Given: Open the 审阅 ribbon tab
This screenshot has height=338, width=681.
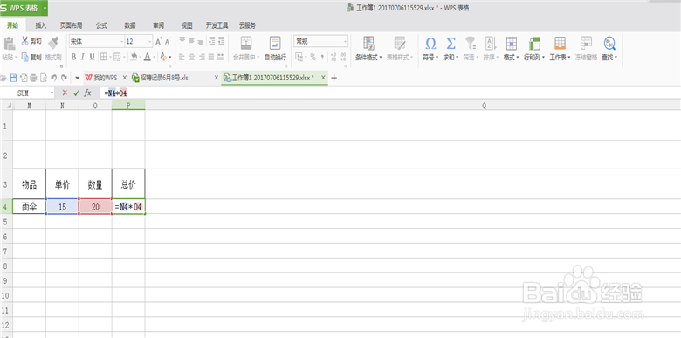Looking at the screenshot, I should coord(158,25).
